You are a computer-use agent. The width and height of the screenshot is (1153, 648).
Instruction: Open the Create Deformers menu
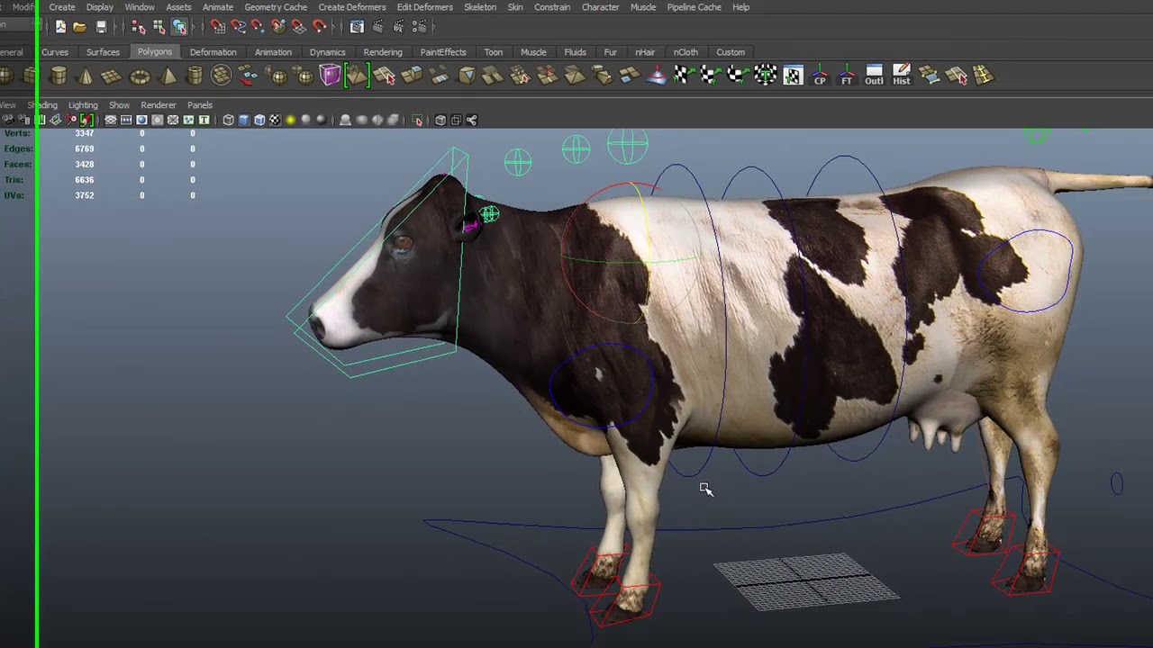pos(352,7)
